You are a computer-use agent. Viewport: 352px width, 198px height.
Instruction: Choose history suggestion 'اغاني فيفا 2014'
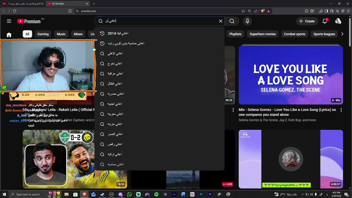pyautogui.click(x=159, y=33)
